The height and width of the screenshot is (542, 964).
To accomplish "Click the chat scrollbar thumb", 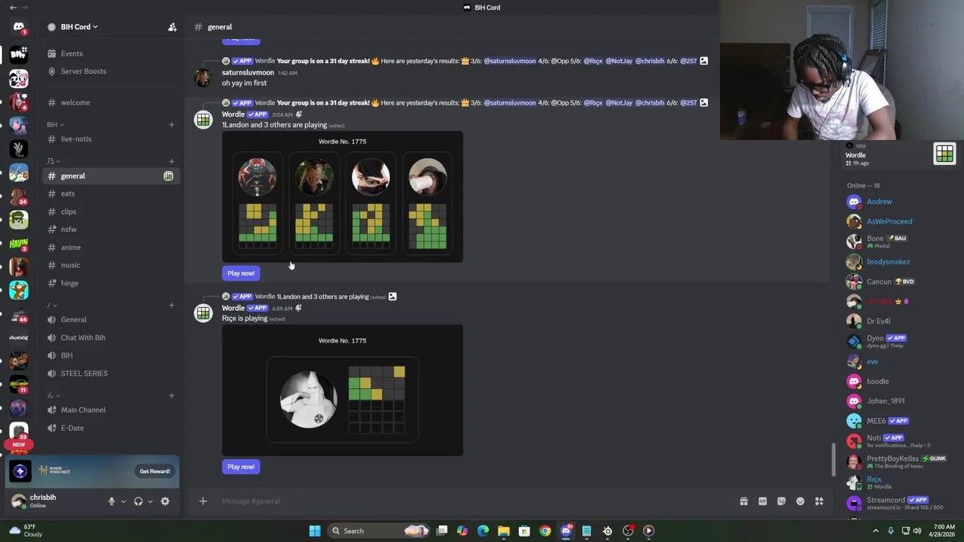I will click(833, 458).
